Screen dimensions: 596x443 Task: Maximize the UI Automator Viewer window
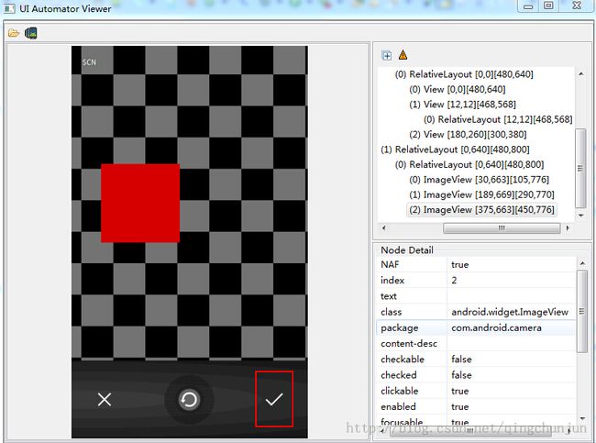coord(548,6)
